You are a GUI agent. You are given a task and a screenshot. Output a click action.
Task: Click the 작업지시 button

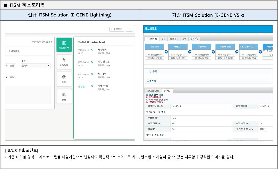pyautogui.click(x=117, y=29)
